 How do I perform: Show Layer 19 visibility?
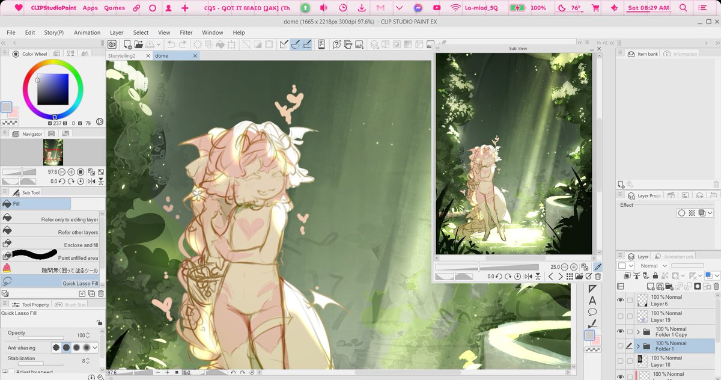[x=621, y=316]
